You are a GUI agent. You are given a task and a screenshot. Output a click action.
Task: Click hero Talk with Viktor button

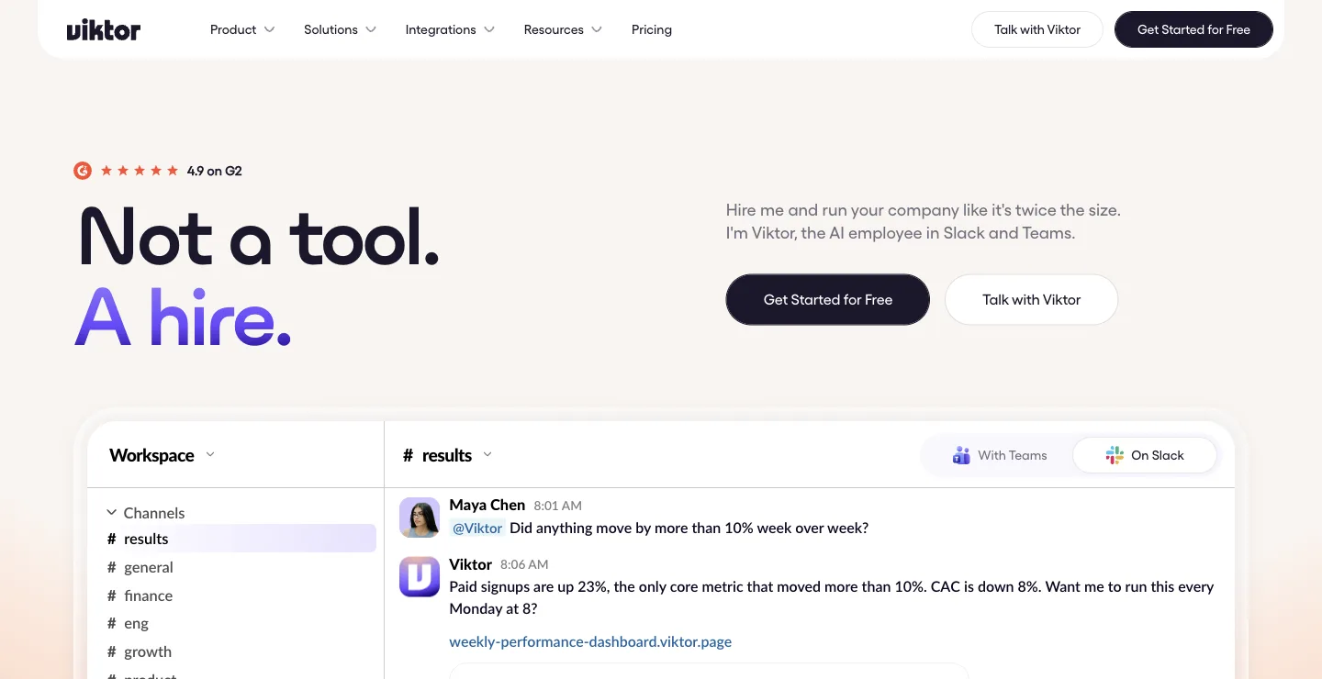pyautogui.click(x=1031, y=299)
